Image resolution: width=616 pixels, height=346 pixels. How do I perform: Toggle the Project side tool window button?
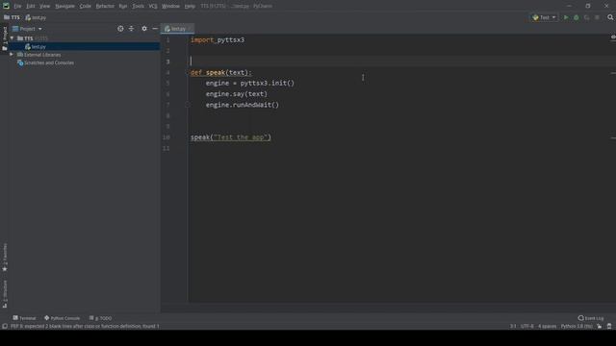point(5,38)
